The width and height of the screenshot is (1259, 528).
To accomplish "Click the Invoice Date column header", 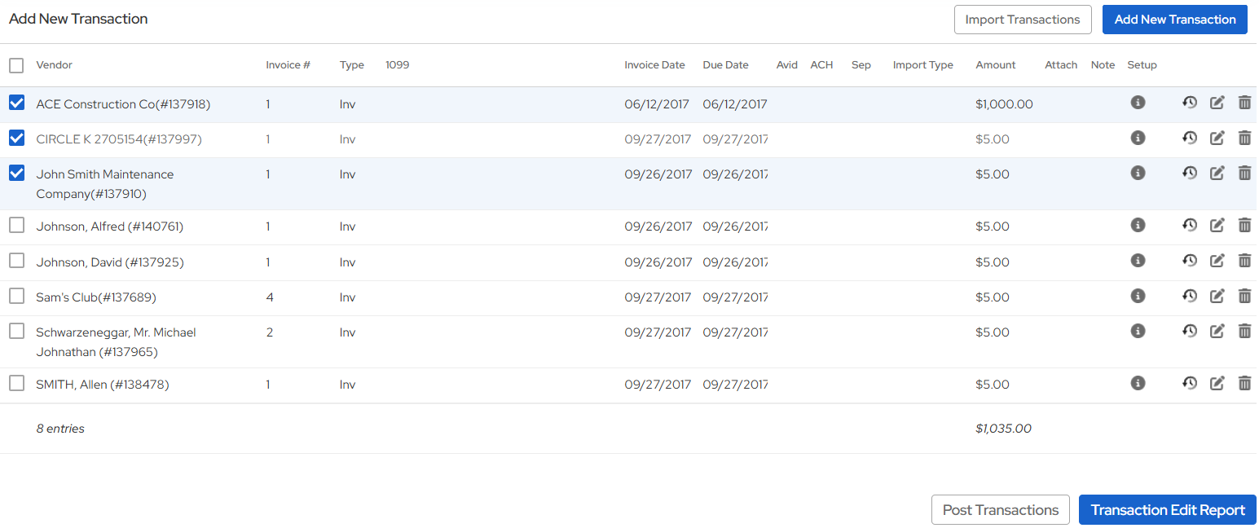I will (654, 65).
